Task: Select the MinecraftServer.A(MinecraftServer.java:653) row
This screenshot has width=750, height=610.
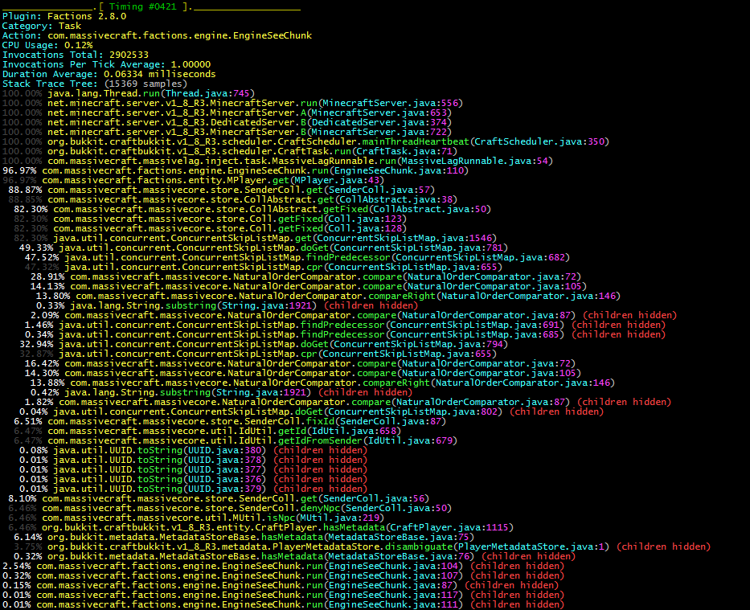Action: [x=227, y=113]
